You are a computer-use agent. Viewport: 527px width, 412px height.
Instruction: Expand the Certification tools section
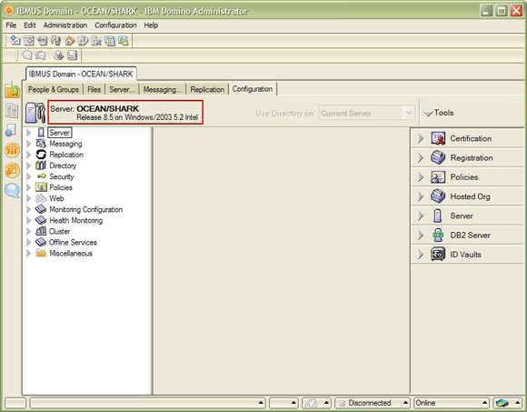421,138
